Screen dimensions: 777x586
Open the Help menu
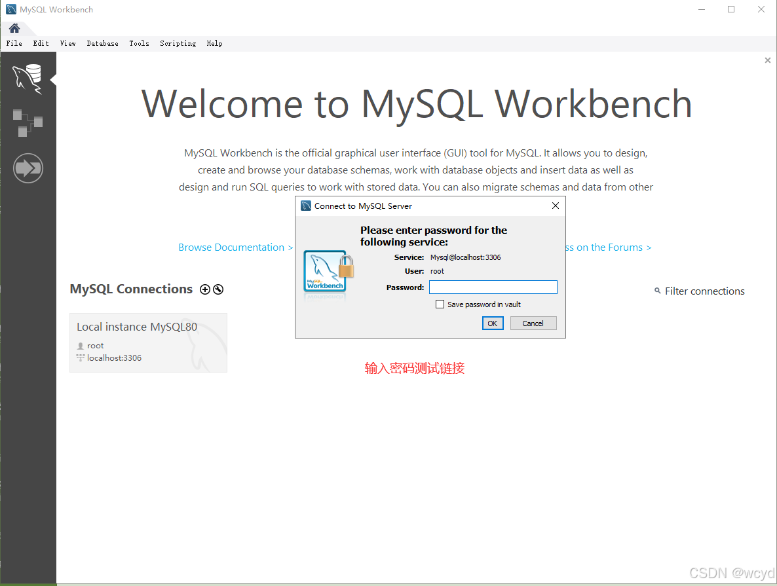pyautogui.click(x=214, y=43)
